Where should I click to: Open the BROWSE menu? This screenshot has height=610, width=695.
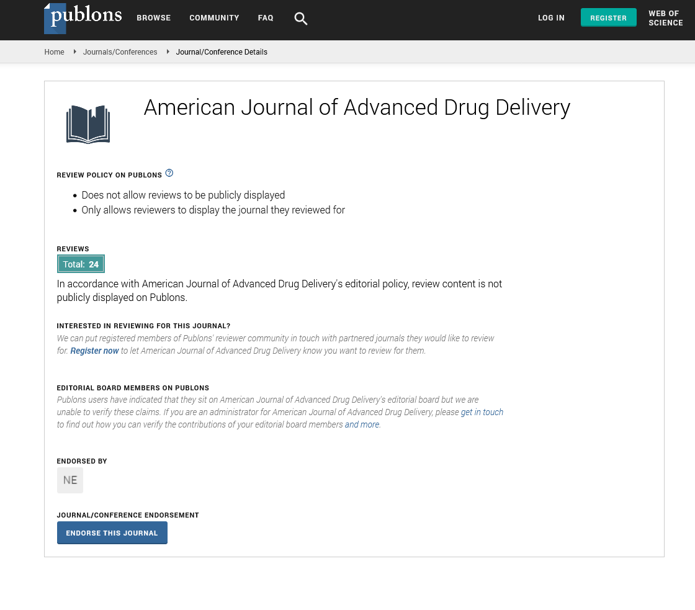click(153, 18)
